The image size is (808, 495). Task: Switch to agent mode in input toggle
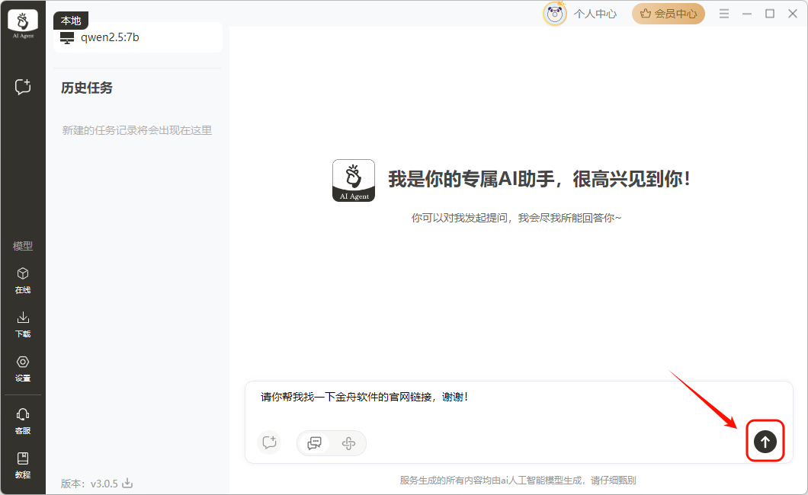(x=349, y=443)
